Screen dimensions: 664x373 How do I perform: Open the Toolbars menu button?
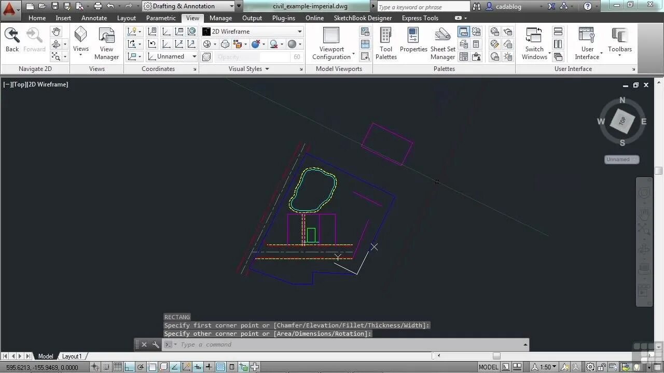point(620,41)
